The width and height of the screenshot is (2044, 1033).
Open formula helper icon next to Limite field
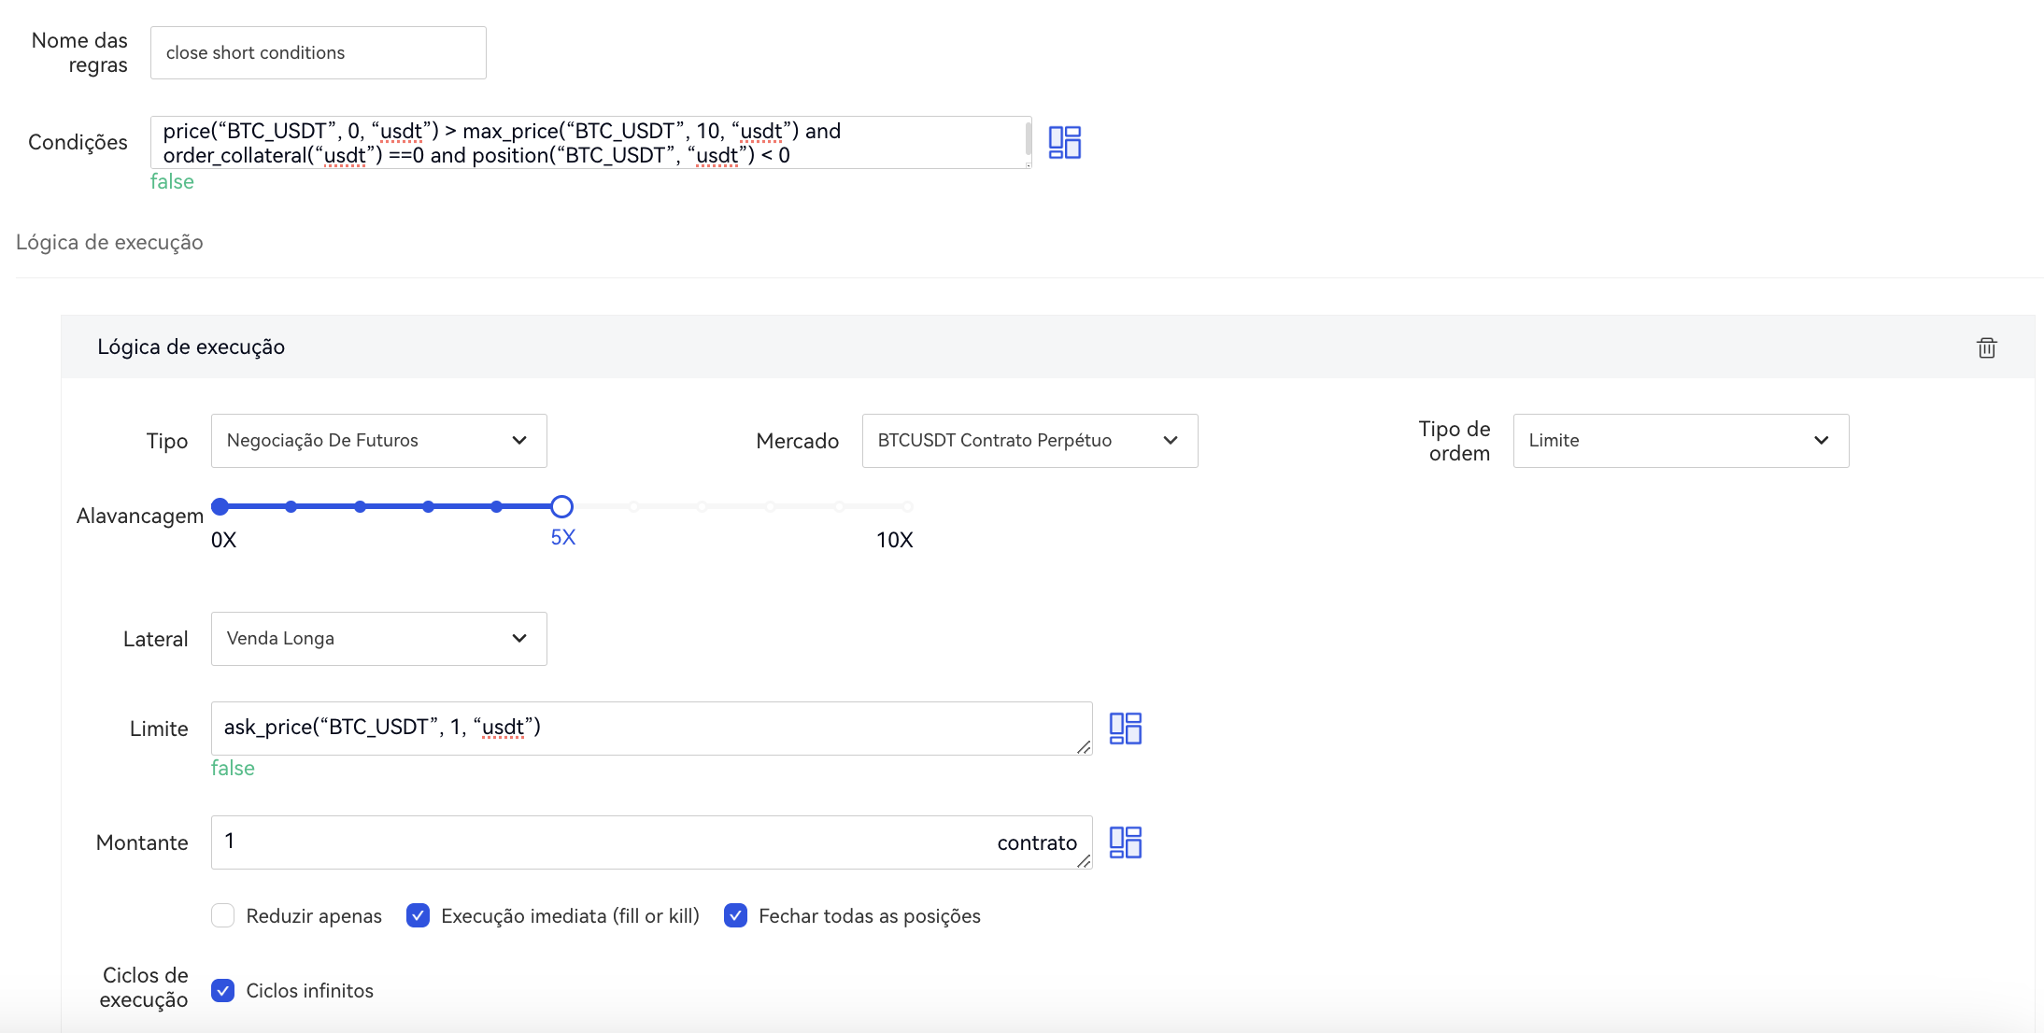coord(1125,729)
